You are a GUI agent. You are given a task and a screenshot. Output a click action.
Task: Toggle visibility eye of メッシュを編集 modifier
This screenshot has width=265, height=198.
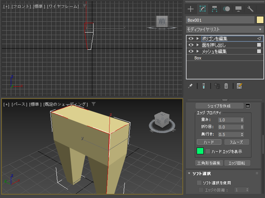[191, 51]
